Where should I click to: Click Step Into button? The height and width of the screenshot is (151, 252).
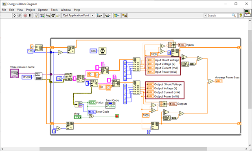pyautogui.click(x=48, y=16)
